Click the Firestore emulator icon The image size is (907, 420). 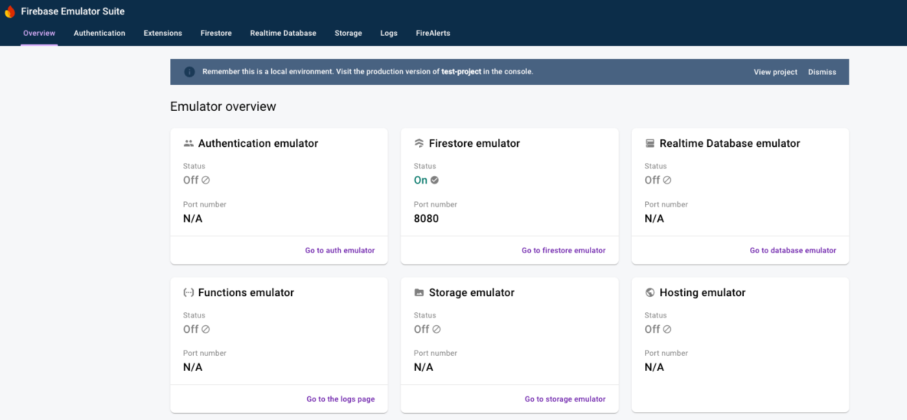(x=419, y=143)
